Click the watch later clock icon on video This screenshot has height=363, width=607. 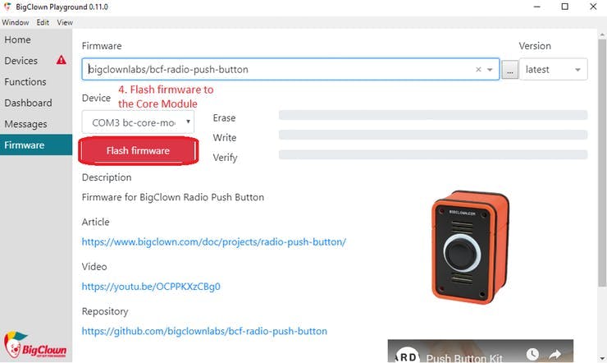(x=532, y=354)
